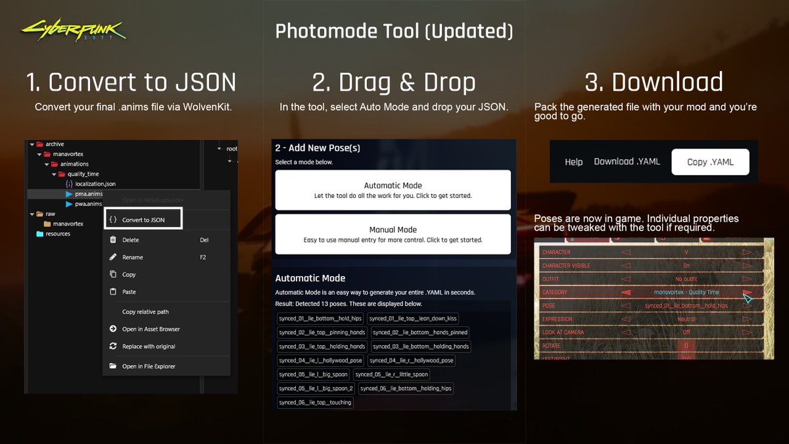Image resolution: width=789 pixels, height=444 pixels.
Task: Collapse the manavortex folder under archive
Action: 39,154
